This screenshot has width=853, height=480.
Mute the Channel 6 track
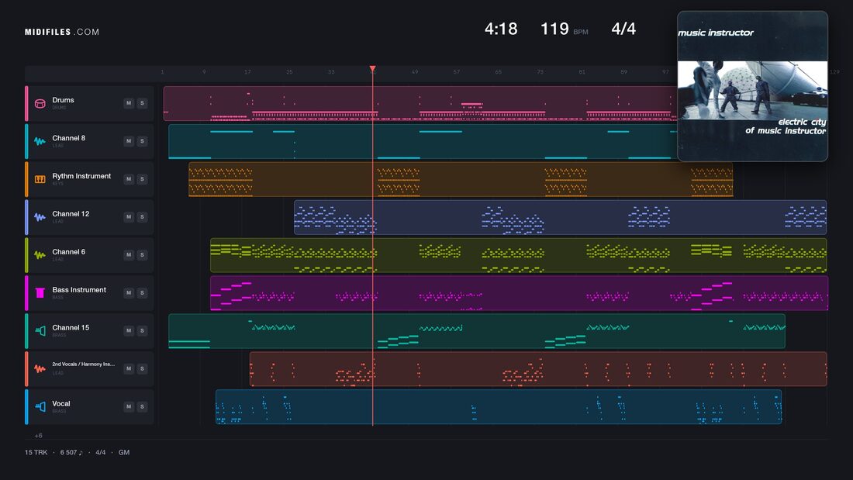click(129, 254)
